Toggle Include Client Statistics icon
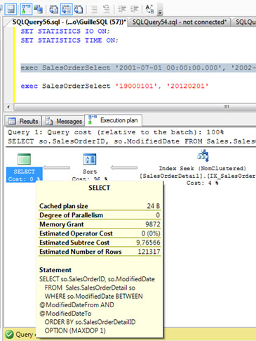Viewport: 256px width, 341px height. click(x=38, y=9)
